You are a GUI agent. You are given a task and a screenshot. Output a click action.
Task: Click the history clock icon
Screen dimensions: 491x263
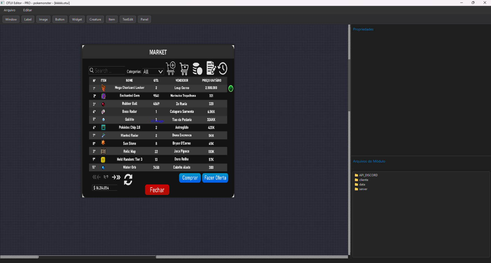click(223, 69)
